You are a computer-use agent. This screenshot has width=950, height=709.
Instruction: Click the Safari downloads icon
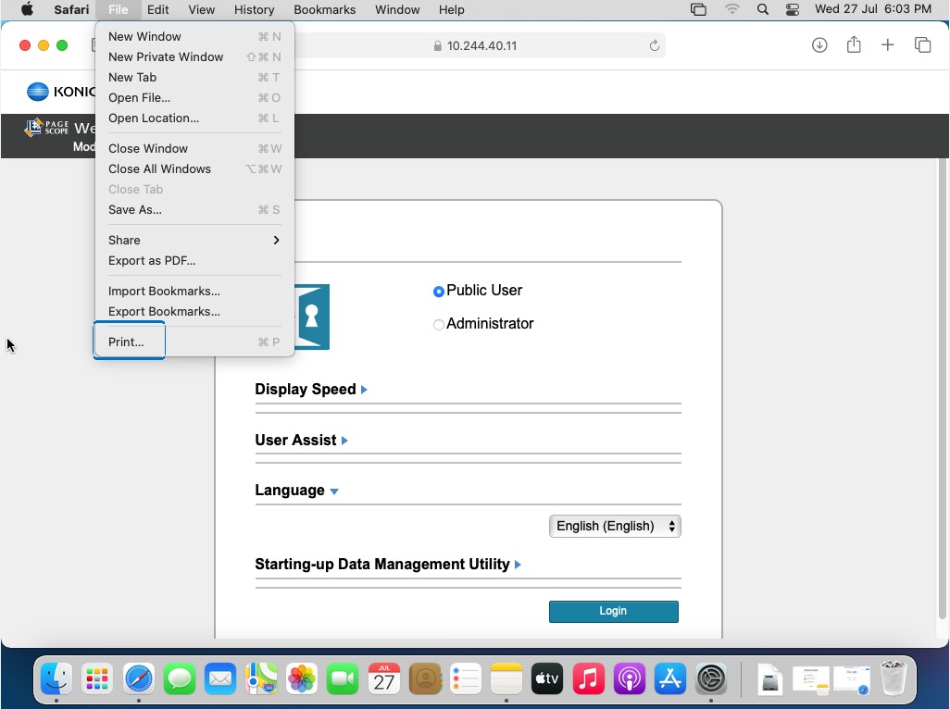coord(819,45)
